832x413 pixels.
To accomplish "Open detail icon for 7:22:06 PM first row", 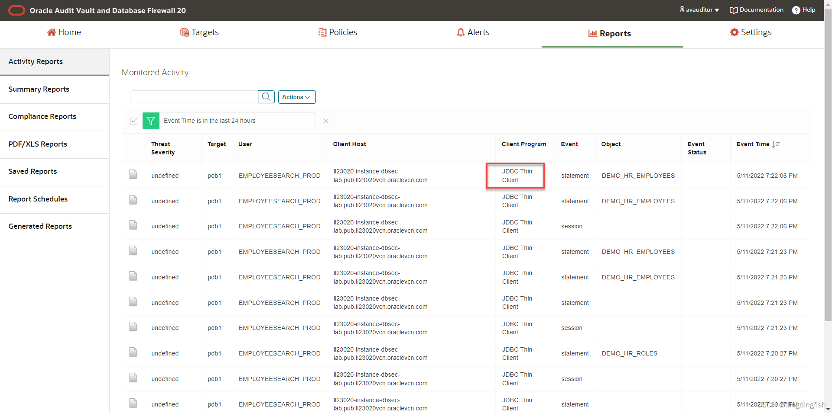I will [x=133, y=174].
